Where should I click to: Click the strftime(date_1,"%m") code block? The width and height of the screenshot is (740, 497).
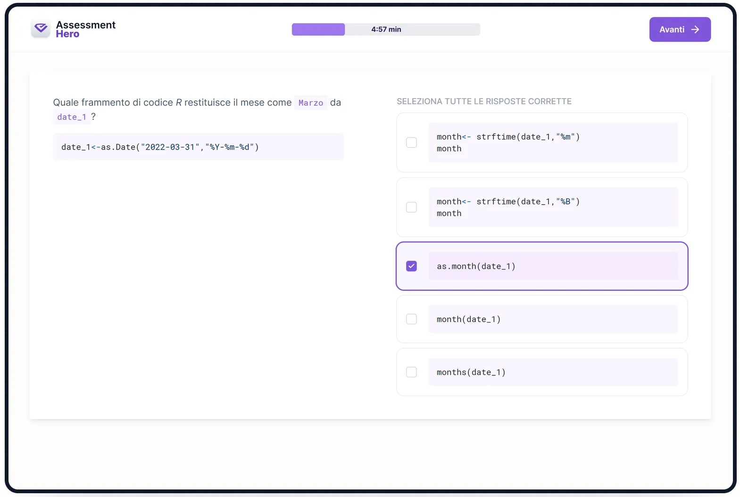pyautogui.click(x=553, y=142)
